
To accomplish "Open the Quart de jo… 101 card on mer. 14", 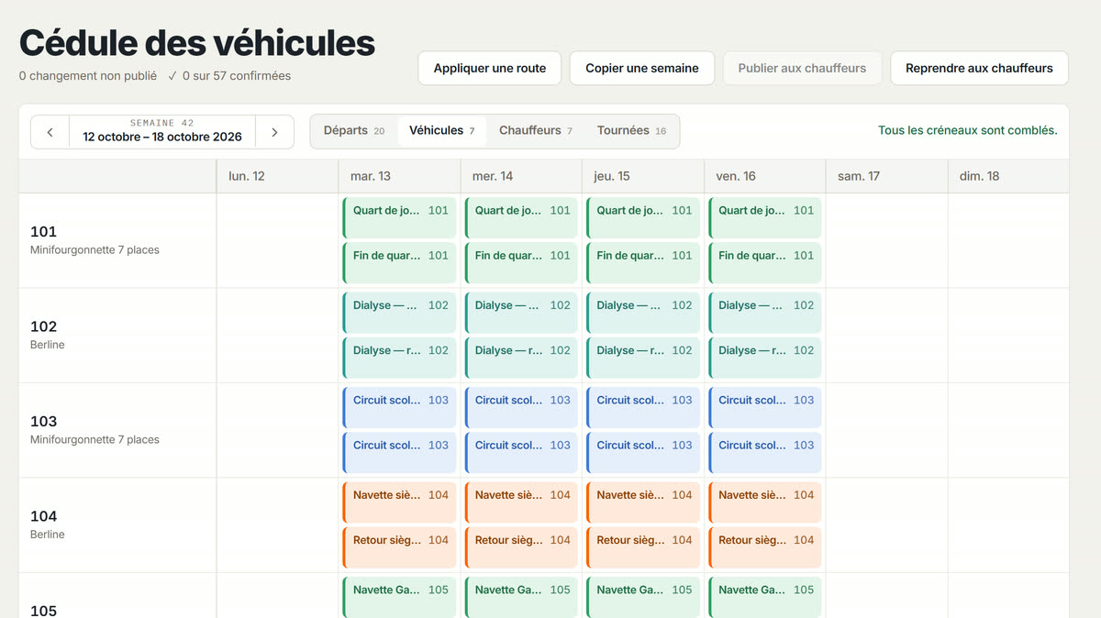I will pyautogui.click(x=521, y=218).
